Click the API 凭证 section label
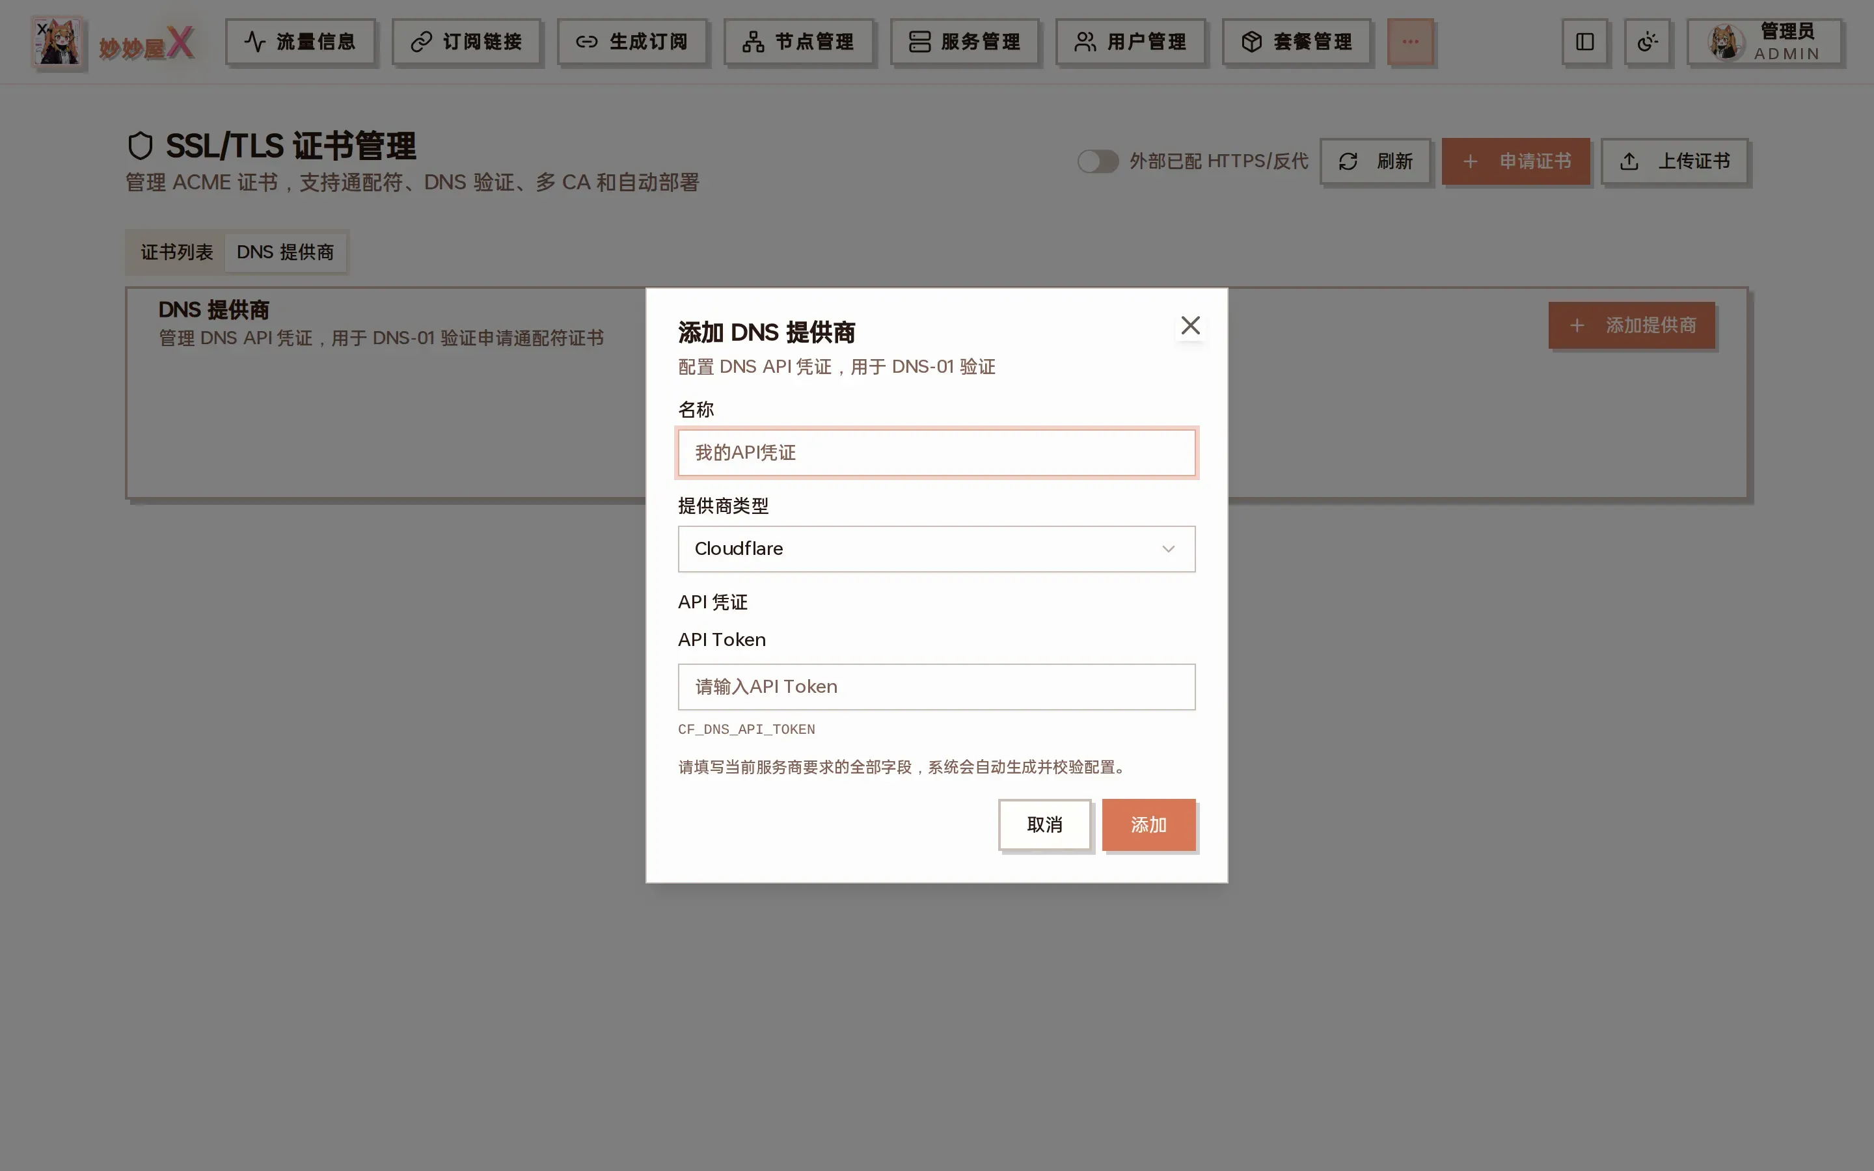The image size is (1874, 1171). tap(713, 602)
